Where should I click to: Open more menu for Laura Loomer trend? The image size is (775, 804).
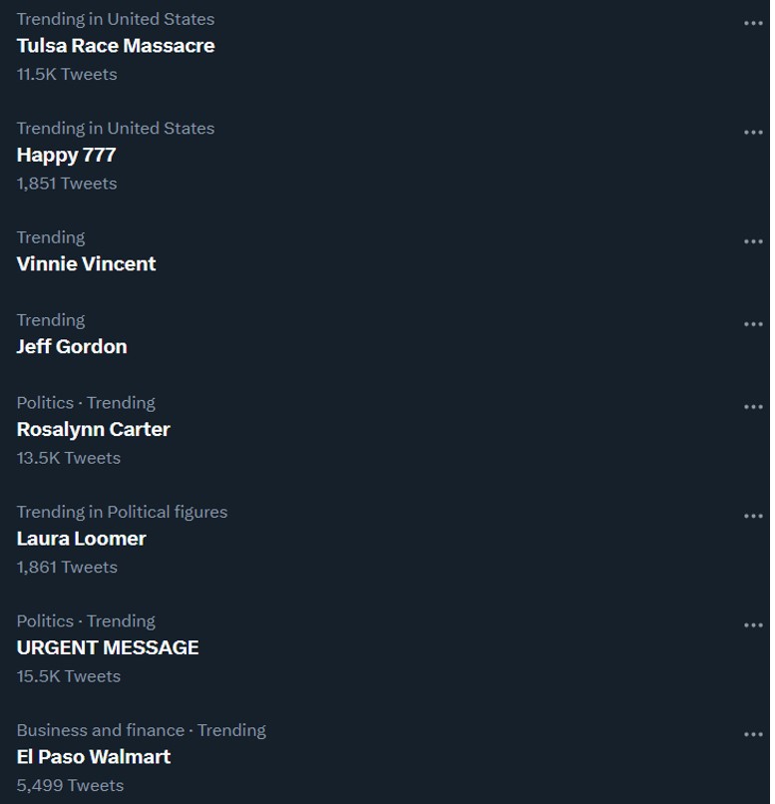[752, 516]
